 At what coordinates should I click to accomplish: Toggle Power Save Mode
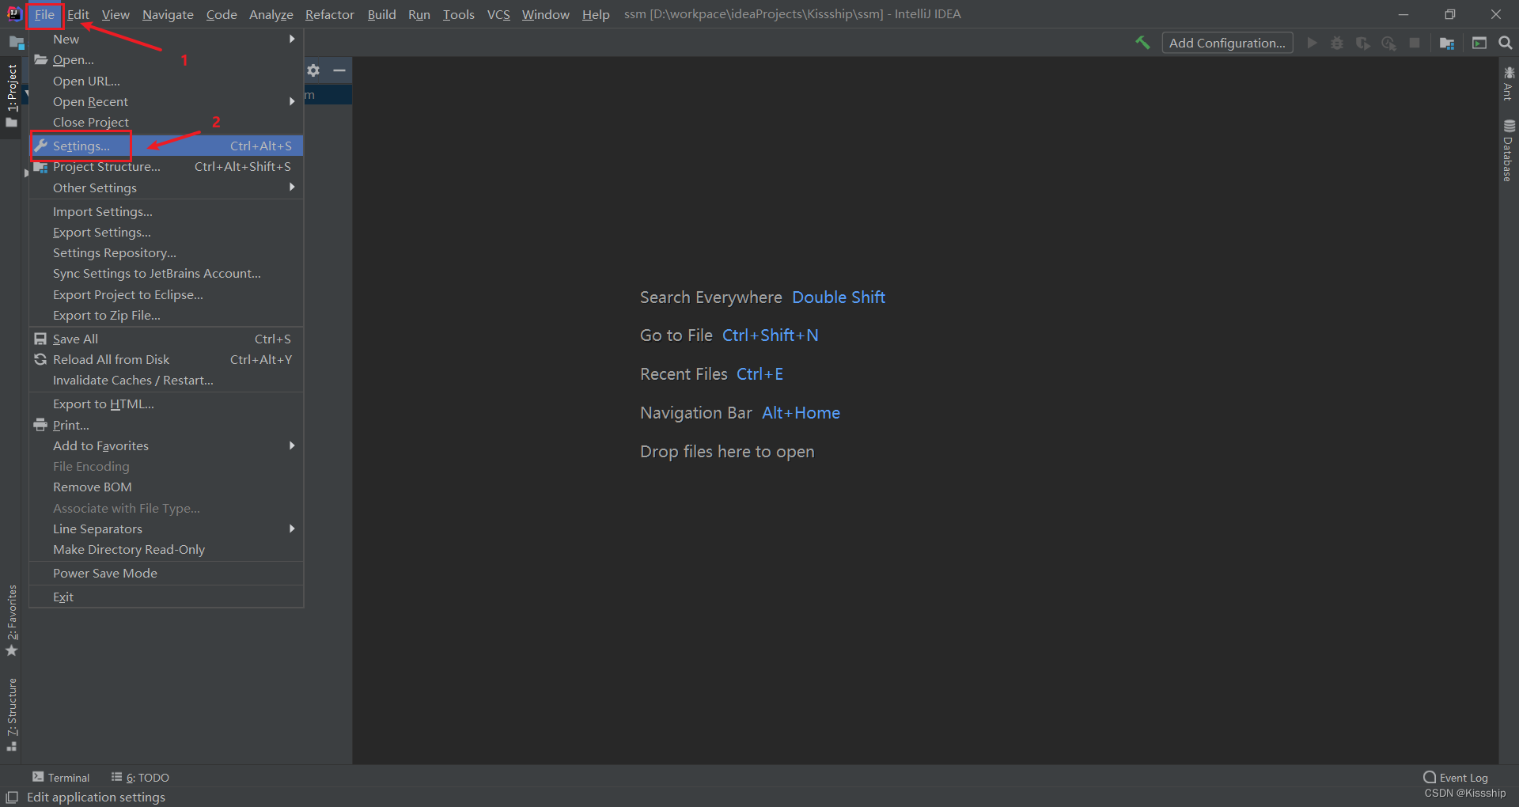pyautogui.click(x=166, y=573)
